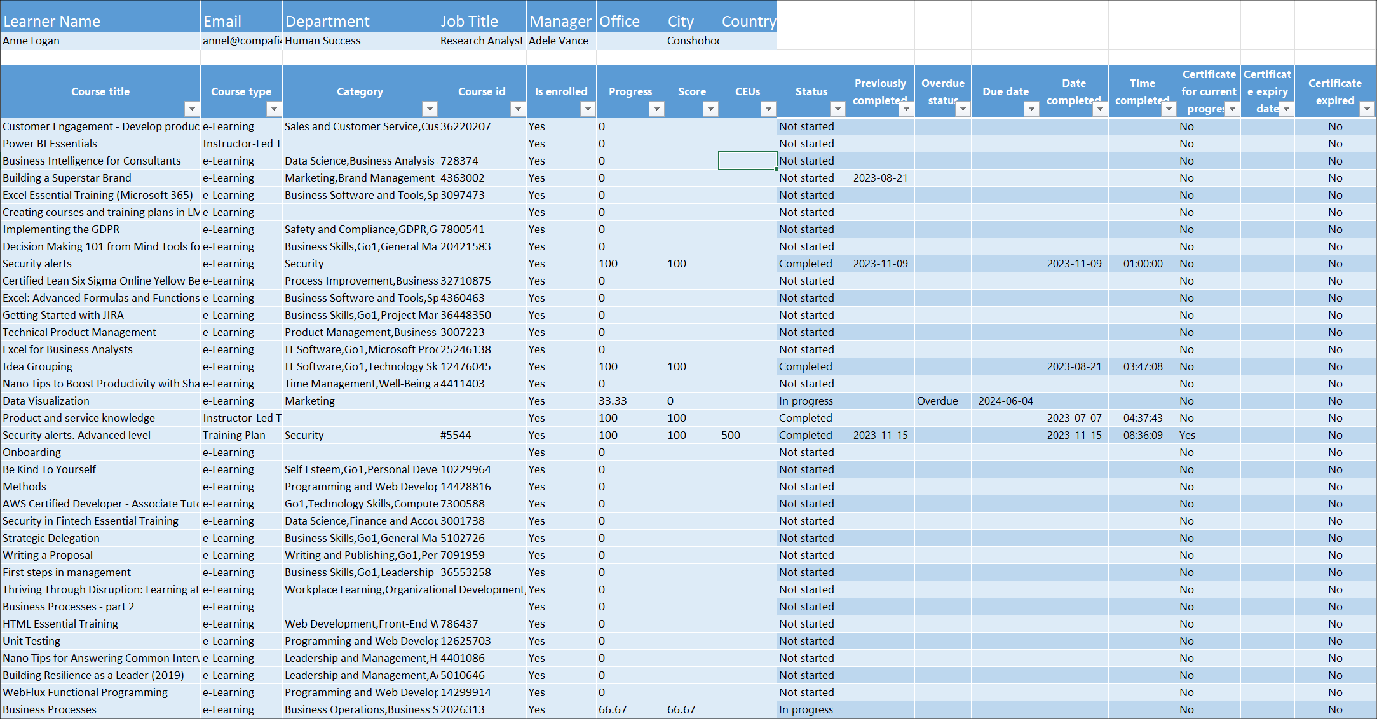Screen dimensions: 1377x719
Task: Open the Certificate expired filter dropdown
Action: (1367, 109)
